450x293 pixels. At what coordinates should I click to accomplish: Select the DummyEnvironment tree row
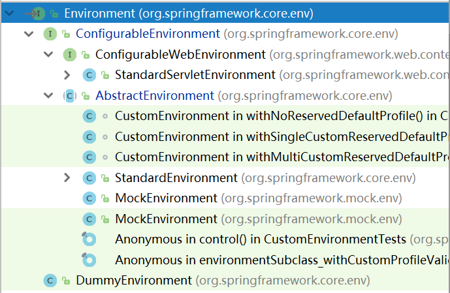point(225,281)
